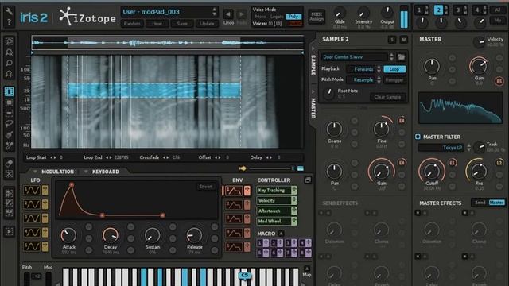The image size is (509, 286).
Task: Click the spectrogram brightness slider below the display
Action: [270, 168]
